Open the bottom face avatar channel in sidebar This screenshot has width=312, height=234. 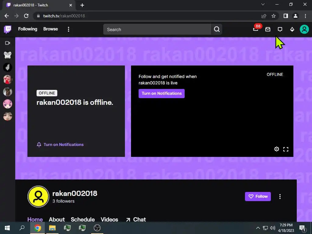8,116
